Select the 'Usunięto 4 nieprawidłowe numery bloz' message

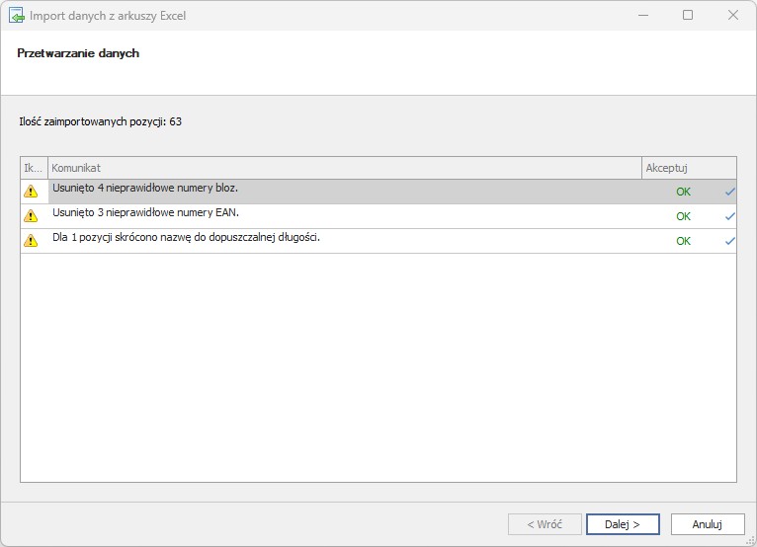pyautogui.click(x=145, y=188)
